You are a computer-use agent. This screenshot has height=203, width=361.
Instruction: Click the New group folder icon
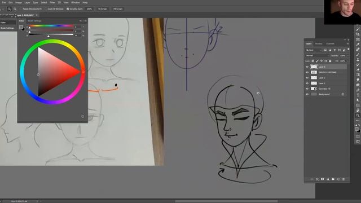click(333, 179)
